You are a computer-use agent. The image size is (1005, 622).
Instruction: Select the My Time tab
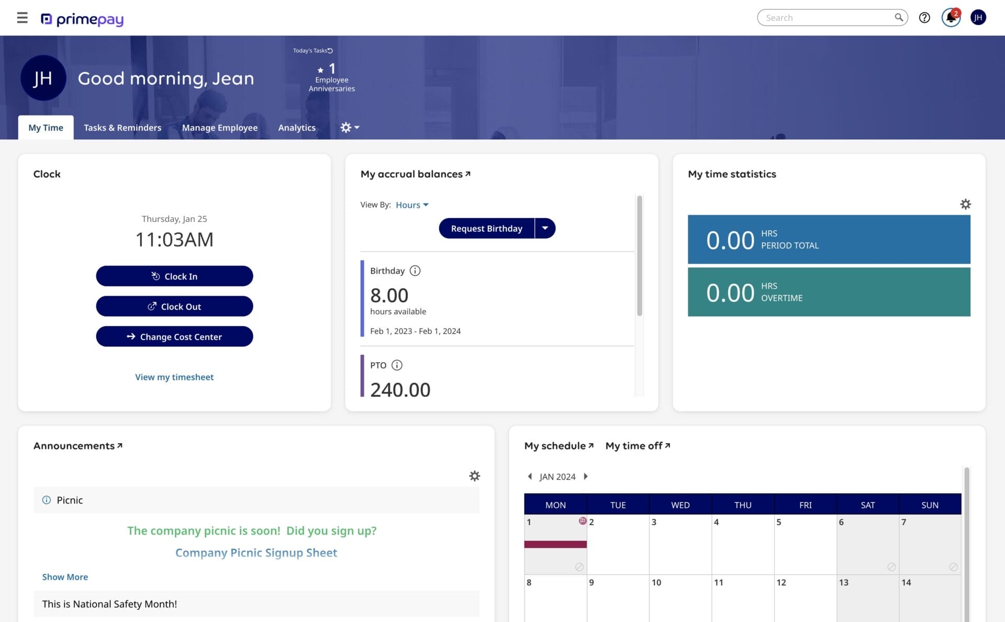(x=45, y=127)
